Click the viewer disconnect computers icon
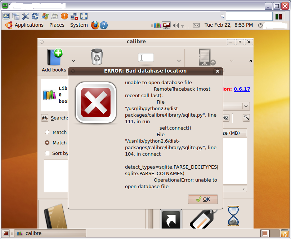The width and height of the screenshot is (291, 239). click(74, 16)
